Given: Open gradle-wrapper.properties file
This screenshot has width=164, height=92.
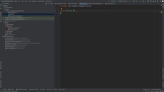Looking at the screenshot, I should [x=18, y=41].
